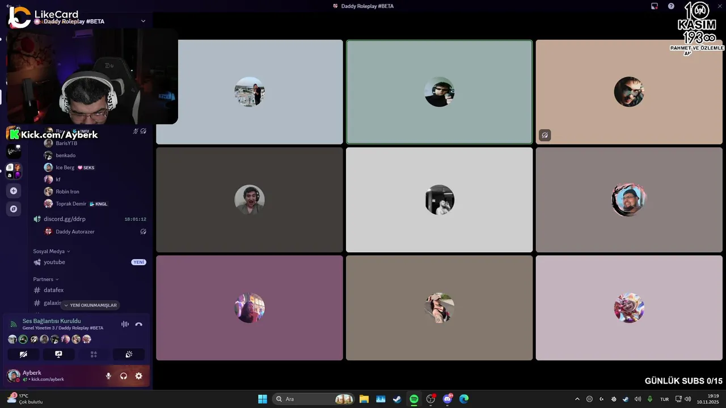Add a server plus button
The image size is (726, 408).
(14, 191)
